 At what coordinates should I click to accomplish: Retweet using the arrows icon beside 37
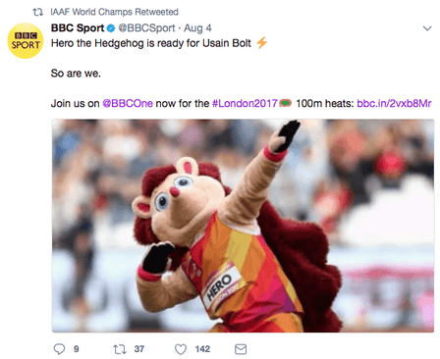pos(120,349)
